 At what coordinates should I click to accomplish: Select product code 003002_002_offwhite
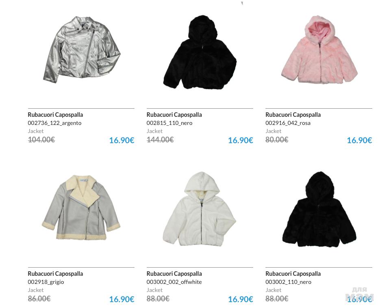(174, 282)
